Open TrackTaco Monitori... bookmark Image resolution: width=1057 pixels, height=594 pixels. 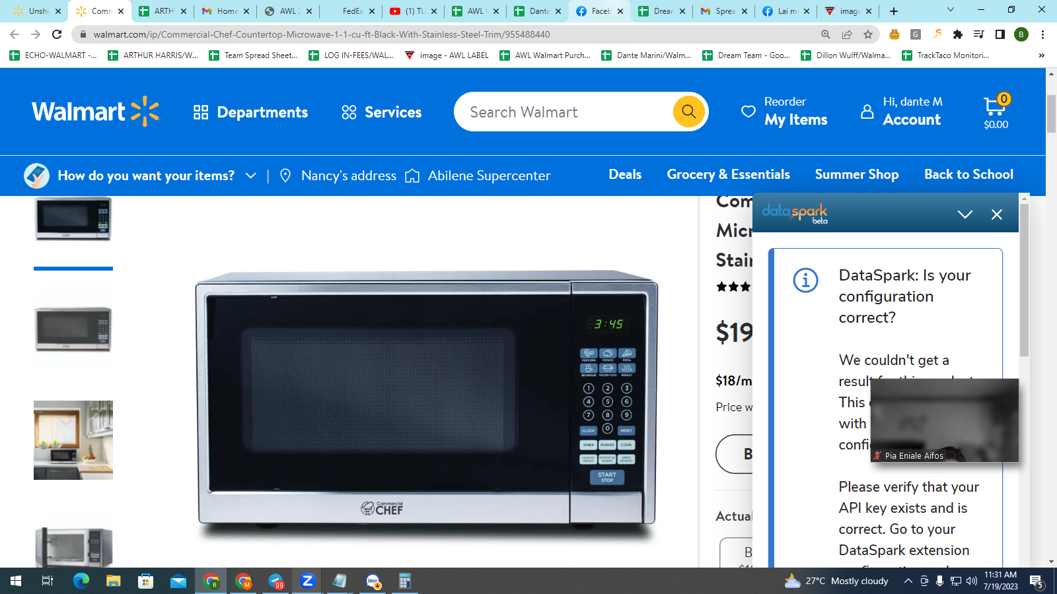[x=945, y=55]
